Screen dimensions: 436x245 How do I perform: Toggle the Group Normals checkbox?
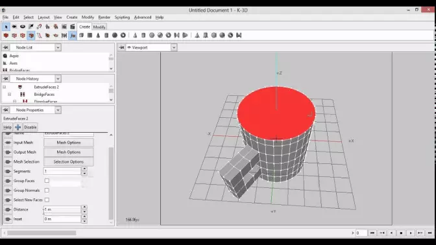click(x=47, y=191)
